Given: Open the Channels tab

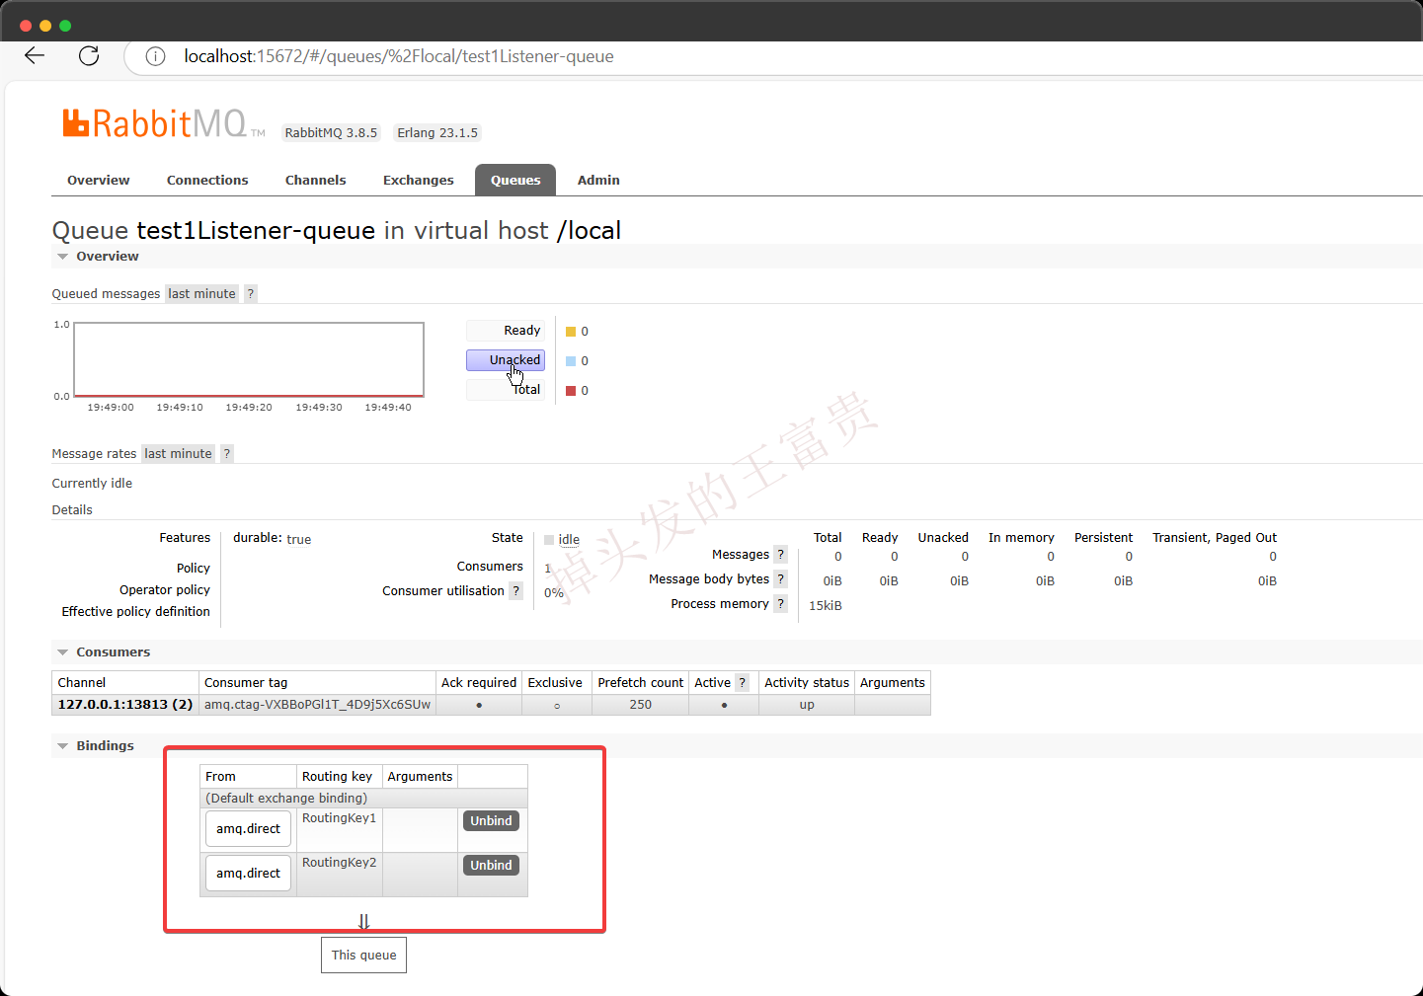Looking at the screenshot, I should coord(316,180).
